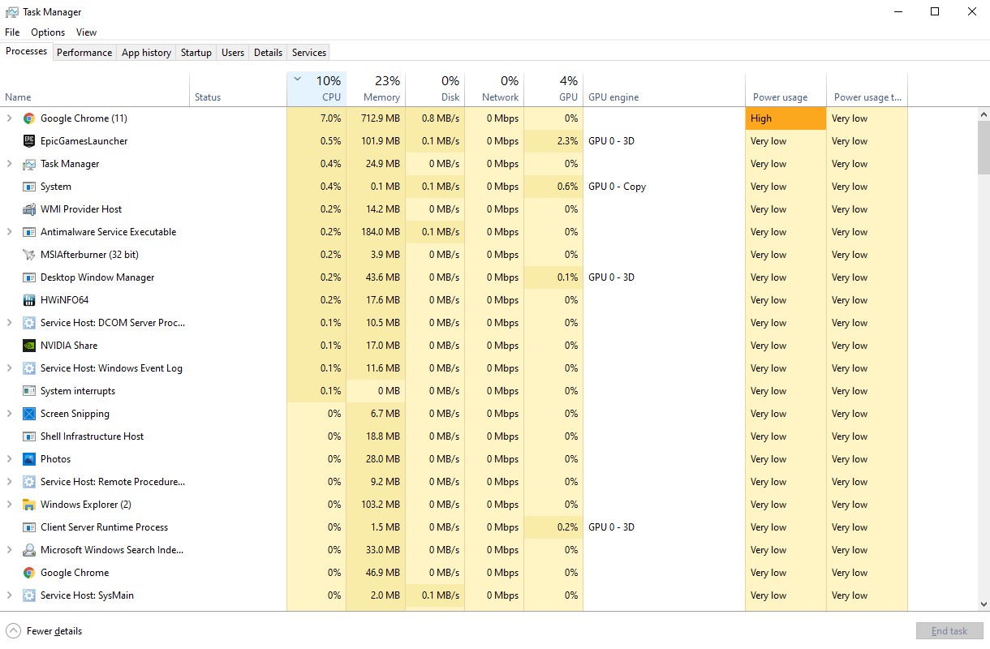Switch to the Startup tab
Image resolution: width=990 pixels, height=649 pixels.
(x=196, y=53)
